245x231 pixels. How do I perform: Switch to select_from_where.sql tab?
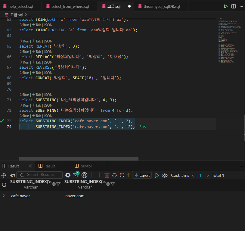point(70,6)
